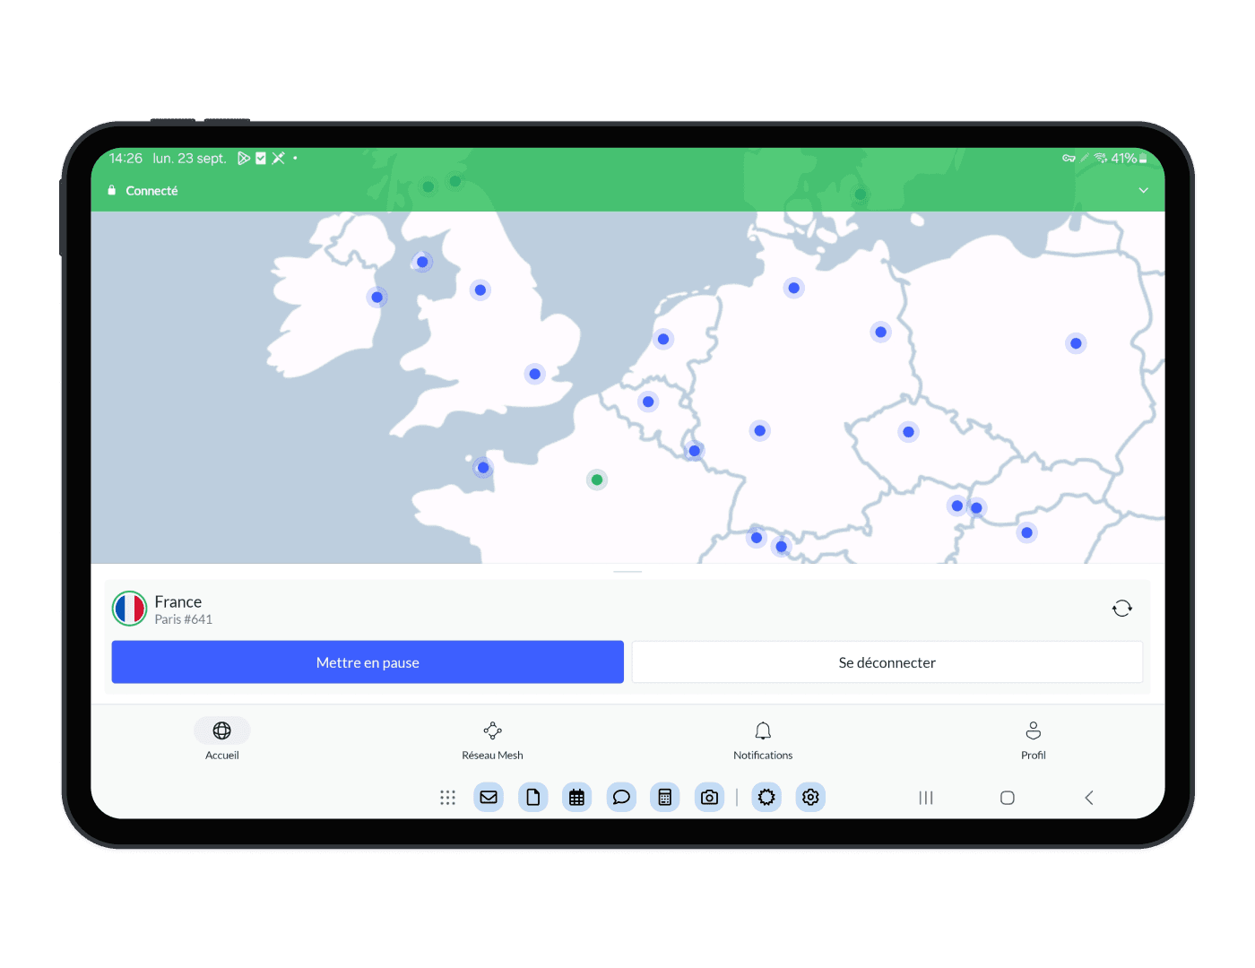This screenshot has width=1255, height=968.
Task: Tap the Czech Republic server dot
Action: 909,432
